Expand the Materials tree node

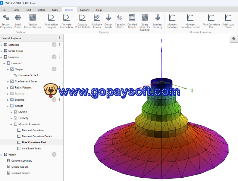coord(2,45)
